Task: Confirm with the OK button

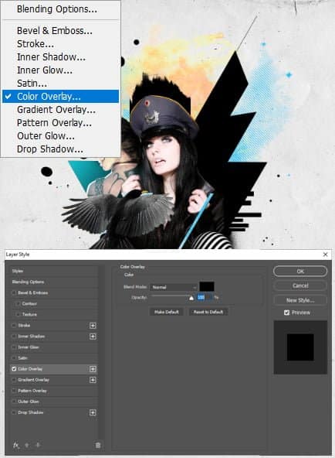Action: 300,271
